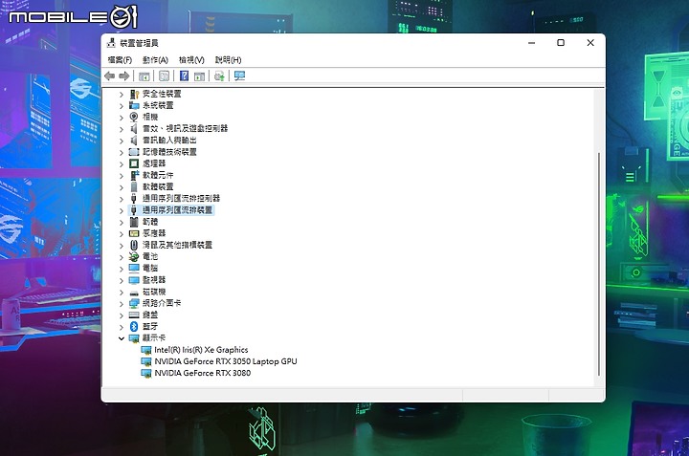Expand the 藍牙 node
This screenshot has height=456, width=689.
(x=122, y=327)
